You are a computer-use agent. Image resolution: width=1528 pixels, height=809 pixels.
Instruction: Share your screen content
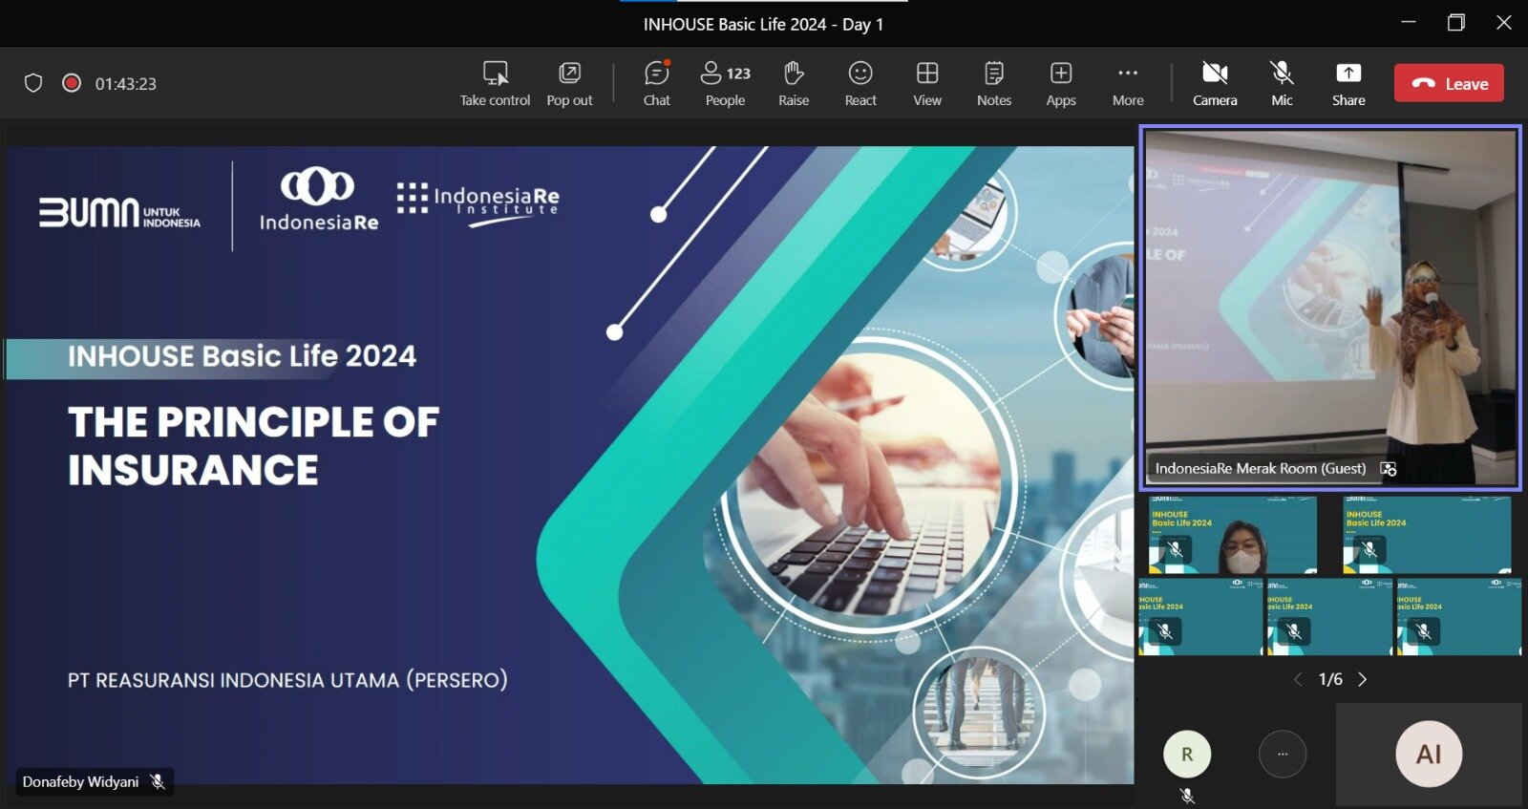[x=1348, y=83]
